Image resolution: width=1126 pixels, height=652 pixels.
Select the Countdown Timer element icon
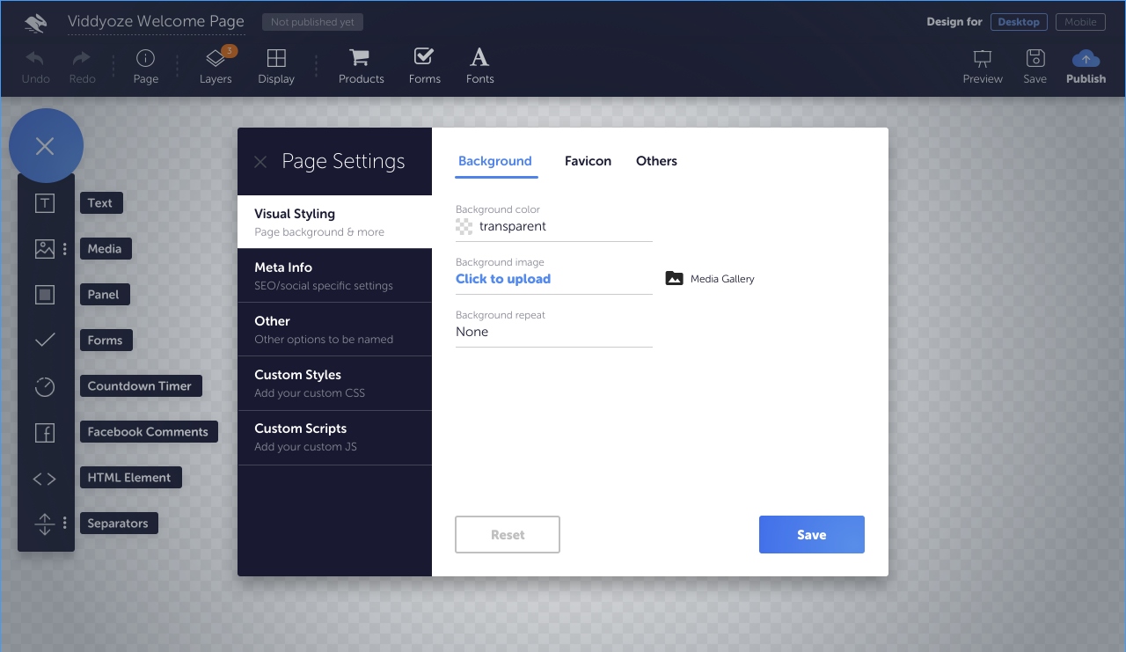tap(45, 386)
